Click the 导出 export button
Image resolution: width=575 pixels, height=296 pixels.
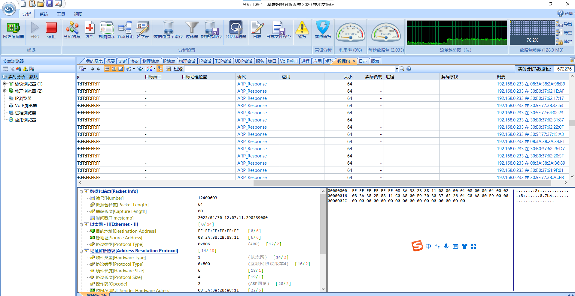[x=564, y=24]
